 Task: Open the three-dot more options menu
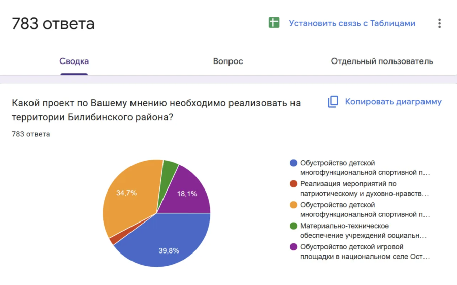(x=439, y=23)
